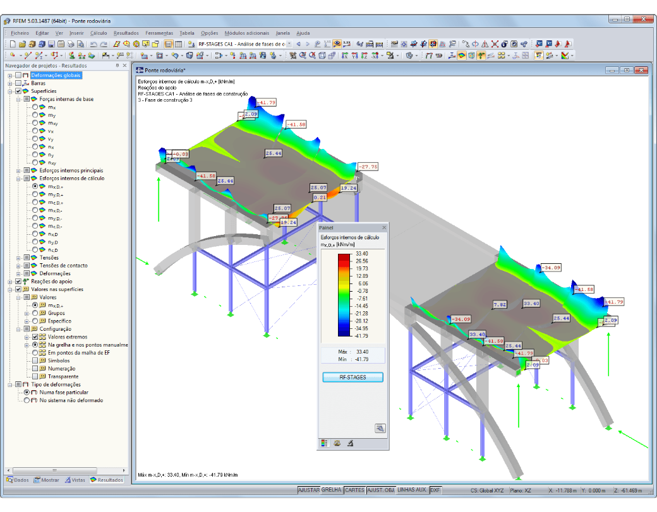
Task: Click the isometric cube view icon
Action: click(322, 56)
